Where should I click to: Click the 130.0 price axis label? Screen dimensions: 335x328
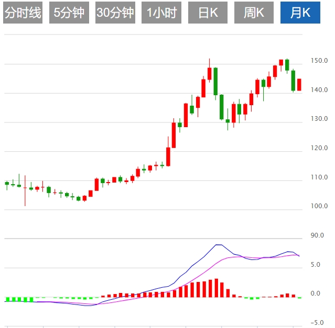[319, 119]
